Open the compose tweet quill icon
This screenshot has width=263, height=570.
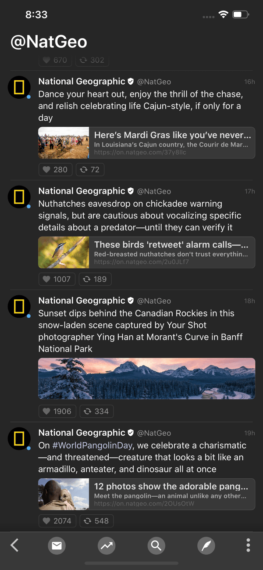coord(206,545)
